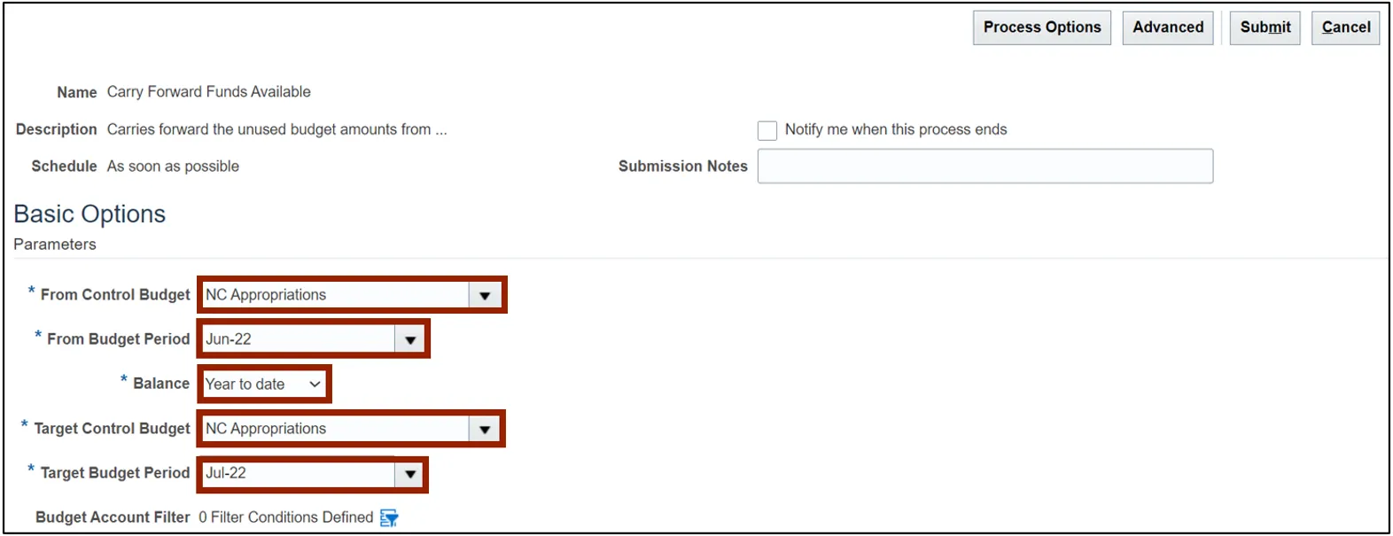The width and height of the screenshot is (1393, 536).
Task: Click the As soon as possible schedule text
Action: (x=173, y=167)
